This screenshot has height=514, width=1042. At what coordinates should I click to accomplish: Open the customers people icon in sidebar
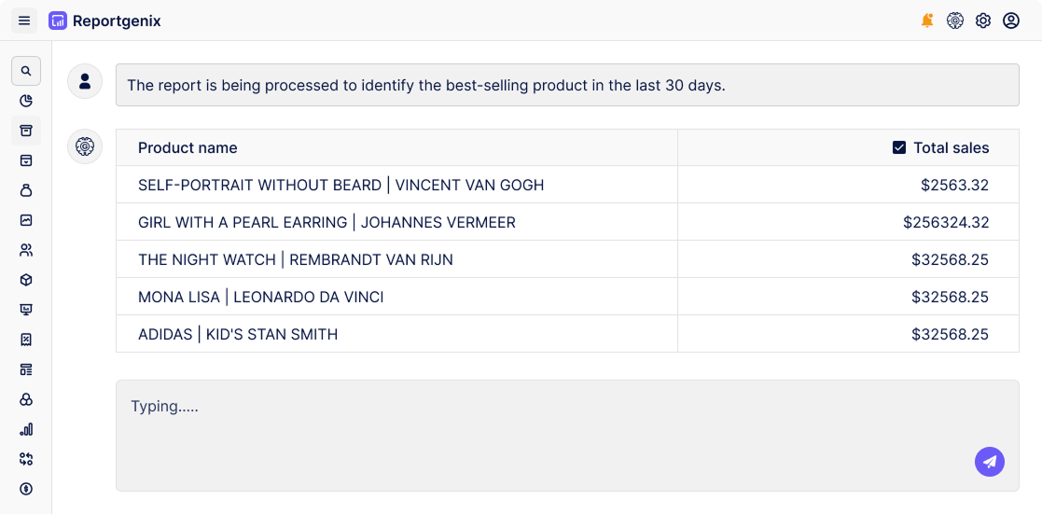26,250
